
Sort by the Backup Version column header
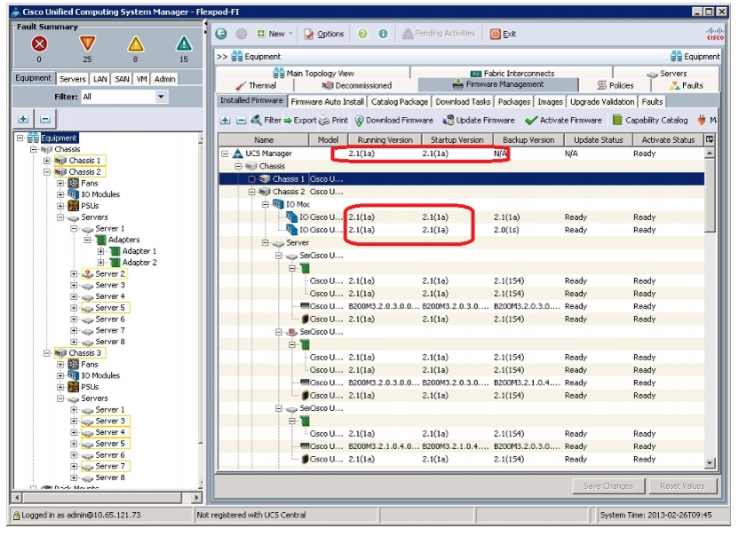[x=528, y=140]
